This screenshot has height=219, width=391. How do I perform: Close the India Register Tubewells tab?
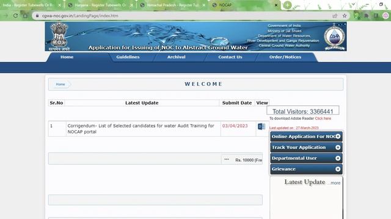coord(60,5)
